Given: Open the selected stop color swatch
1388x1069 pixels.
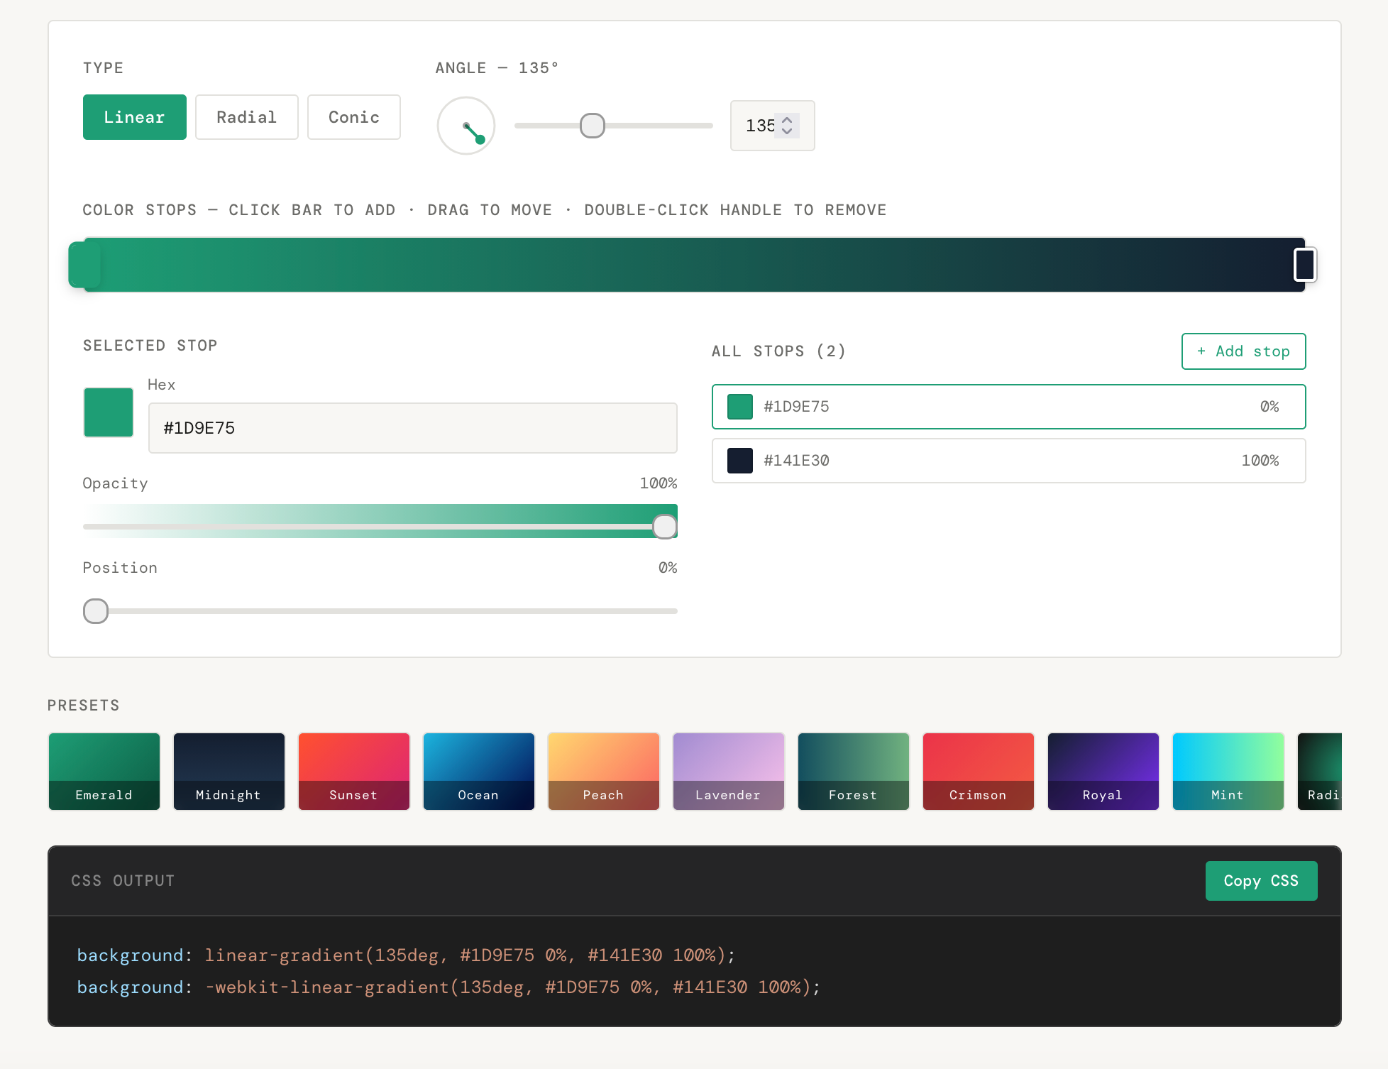Looking at the screenshot, I should (x=109, y=412).
